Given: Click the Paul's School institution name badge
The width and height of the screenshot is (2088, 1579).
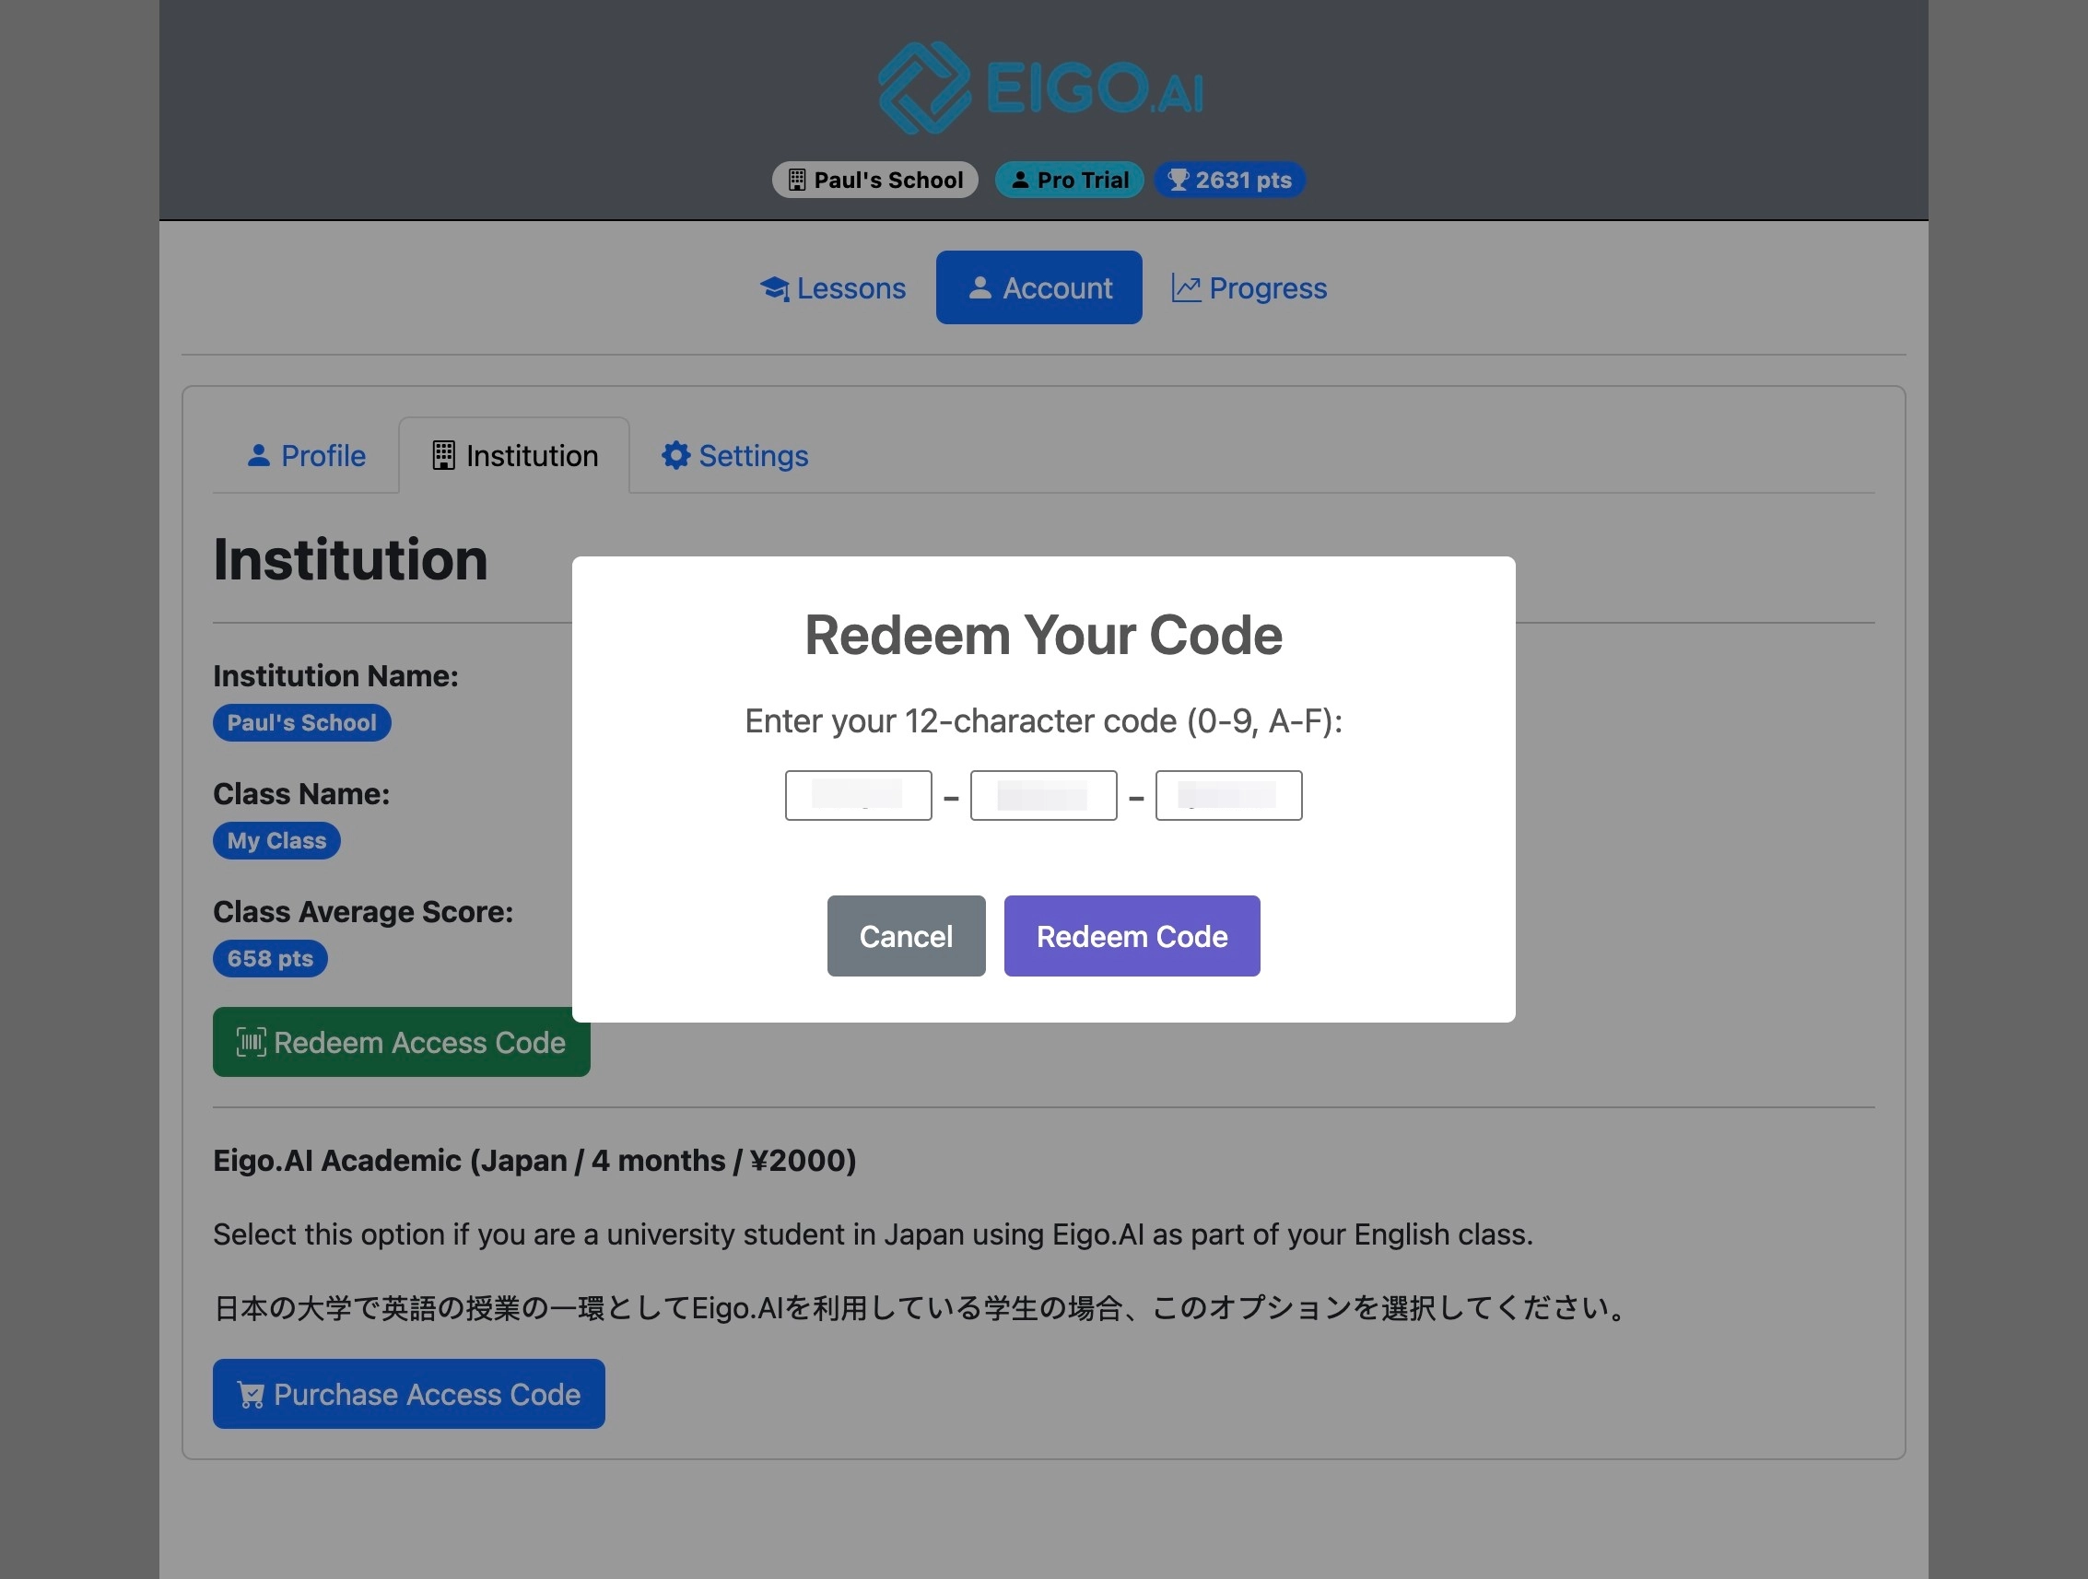Looking at the screenshot, I should point(302,723).
